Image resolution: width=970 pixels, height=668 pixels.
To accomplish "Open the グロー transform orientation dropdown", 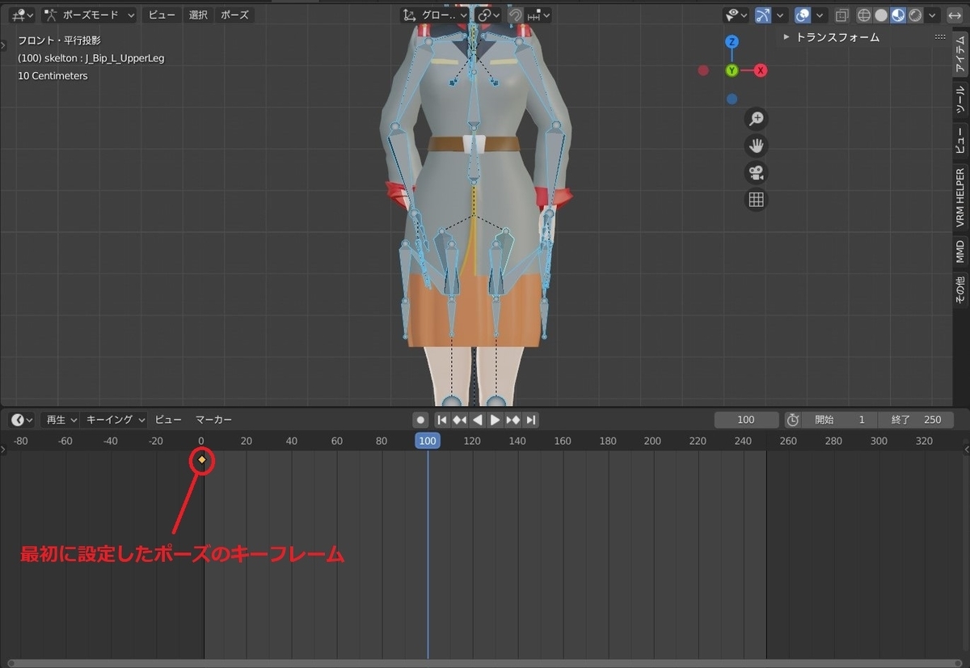I will 435,15.
